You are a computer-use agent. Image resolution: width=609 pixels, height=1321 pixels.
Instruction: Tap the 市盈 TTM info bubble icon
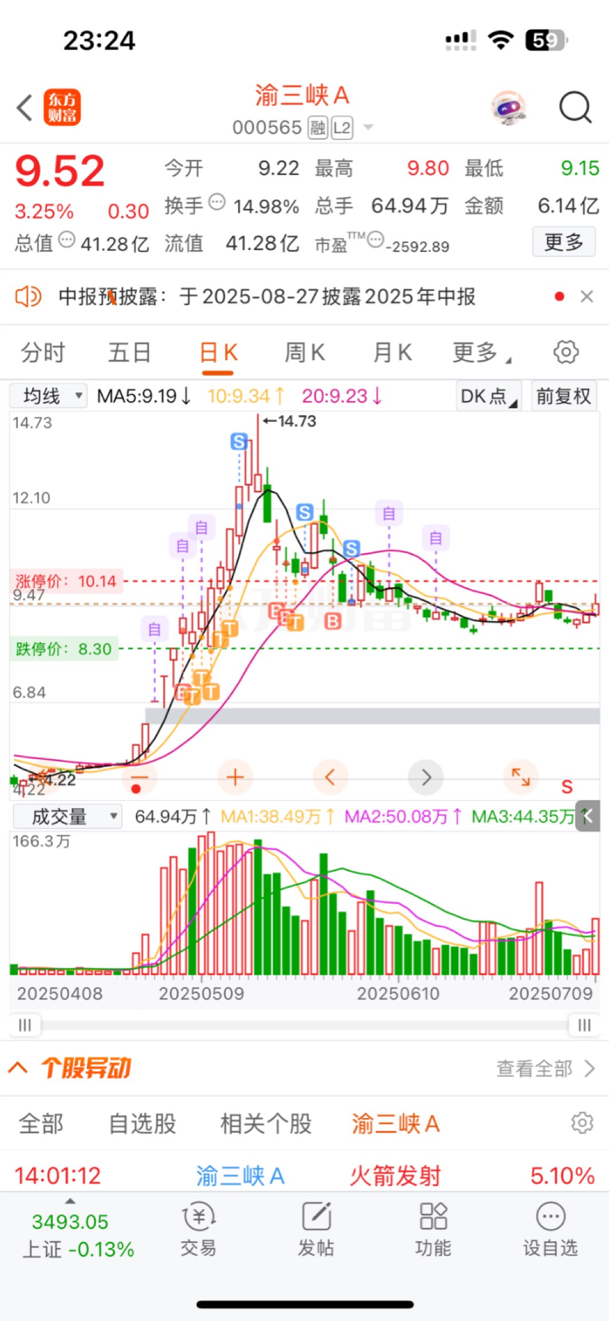pos(375,239)
